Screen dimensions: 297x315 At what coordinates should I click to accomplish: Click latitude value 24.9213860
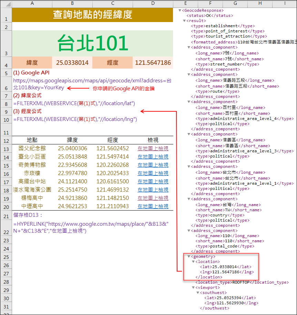tap(72, 198)
